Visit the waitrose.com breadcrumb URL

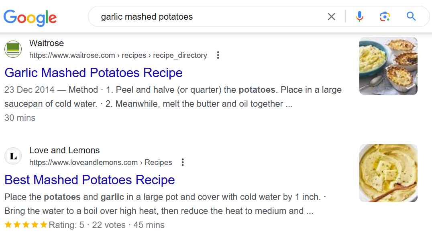tap(118, 55)
